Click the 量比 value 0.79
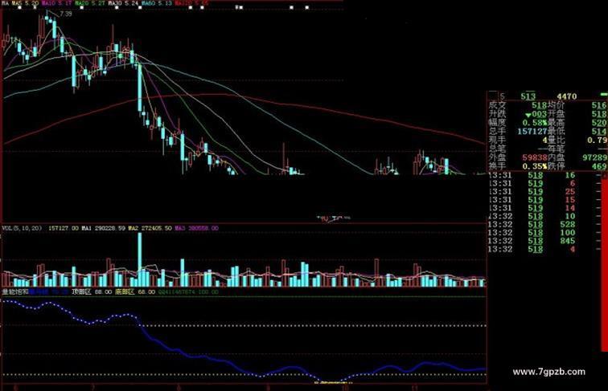Image resolution: width=608 pixels, height=391 pixels. coord(597,140)
